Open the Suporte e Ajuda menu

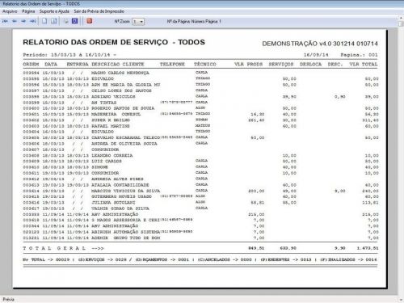coord(54,11)
